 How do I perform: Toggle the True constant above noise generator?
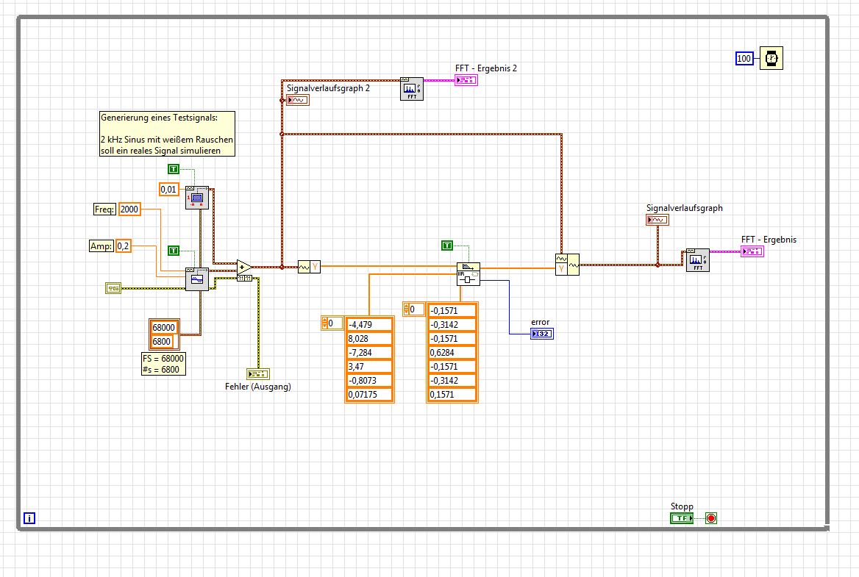174,169
